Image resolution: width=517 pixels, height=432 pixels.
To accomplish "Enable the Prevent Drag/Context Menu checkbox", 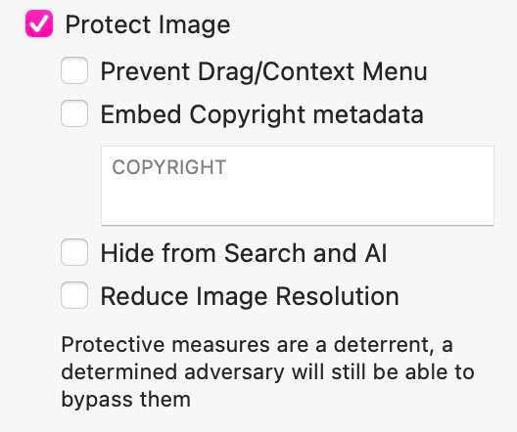I will (x=74, y=70).
